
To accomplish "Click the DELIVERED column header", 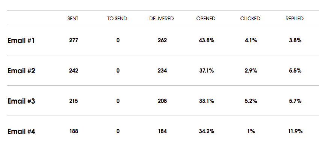I will [x=162, y=18].
